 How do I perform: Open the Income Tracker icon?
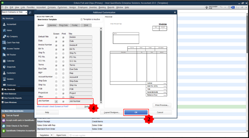click(x=4, y=48)
